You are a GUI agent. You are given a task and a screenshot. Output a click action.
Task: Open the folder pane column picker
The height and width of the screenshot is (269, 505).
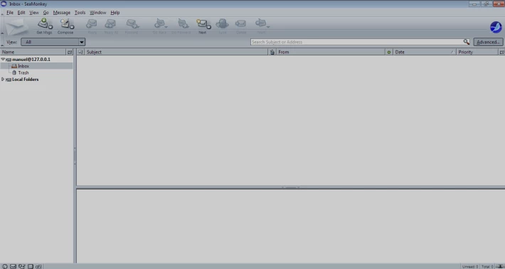tap(70, 52)
